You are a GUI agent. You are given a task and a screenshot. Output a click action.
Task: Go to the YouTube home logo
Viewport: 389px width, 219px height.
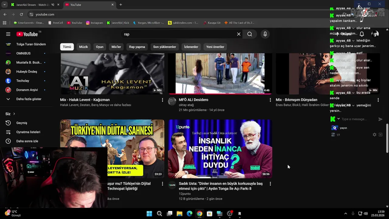(27, 34)
